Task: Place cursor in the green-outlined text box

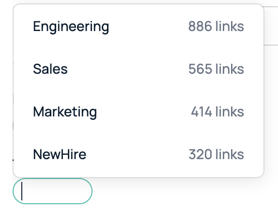Action: click(x=52, y=191)
